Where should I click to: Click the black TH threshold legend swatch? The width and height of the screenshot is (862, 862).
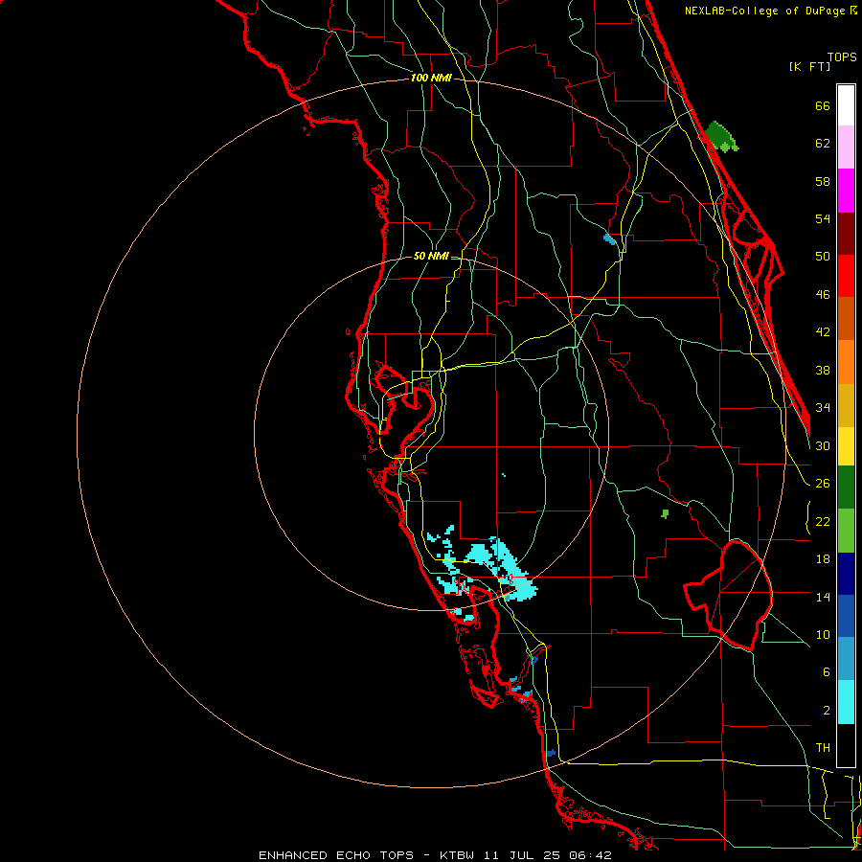pyautogui.click(x=846, y=745)
